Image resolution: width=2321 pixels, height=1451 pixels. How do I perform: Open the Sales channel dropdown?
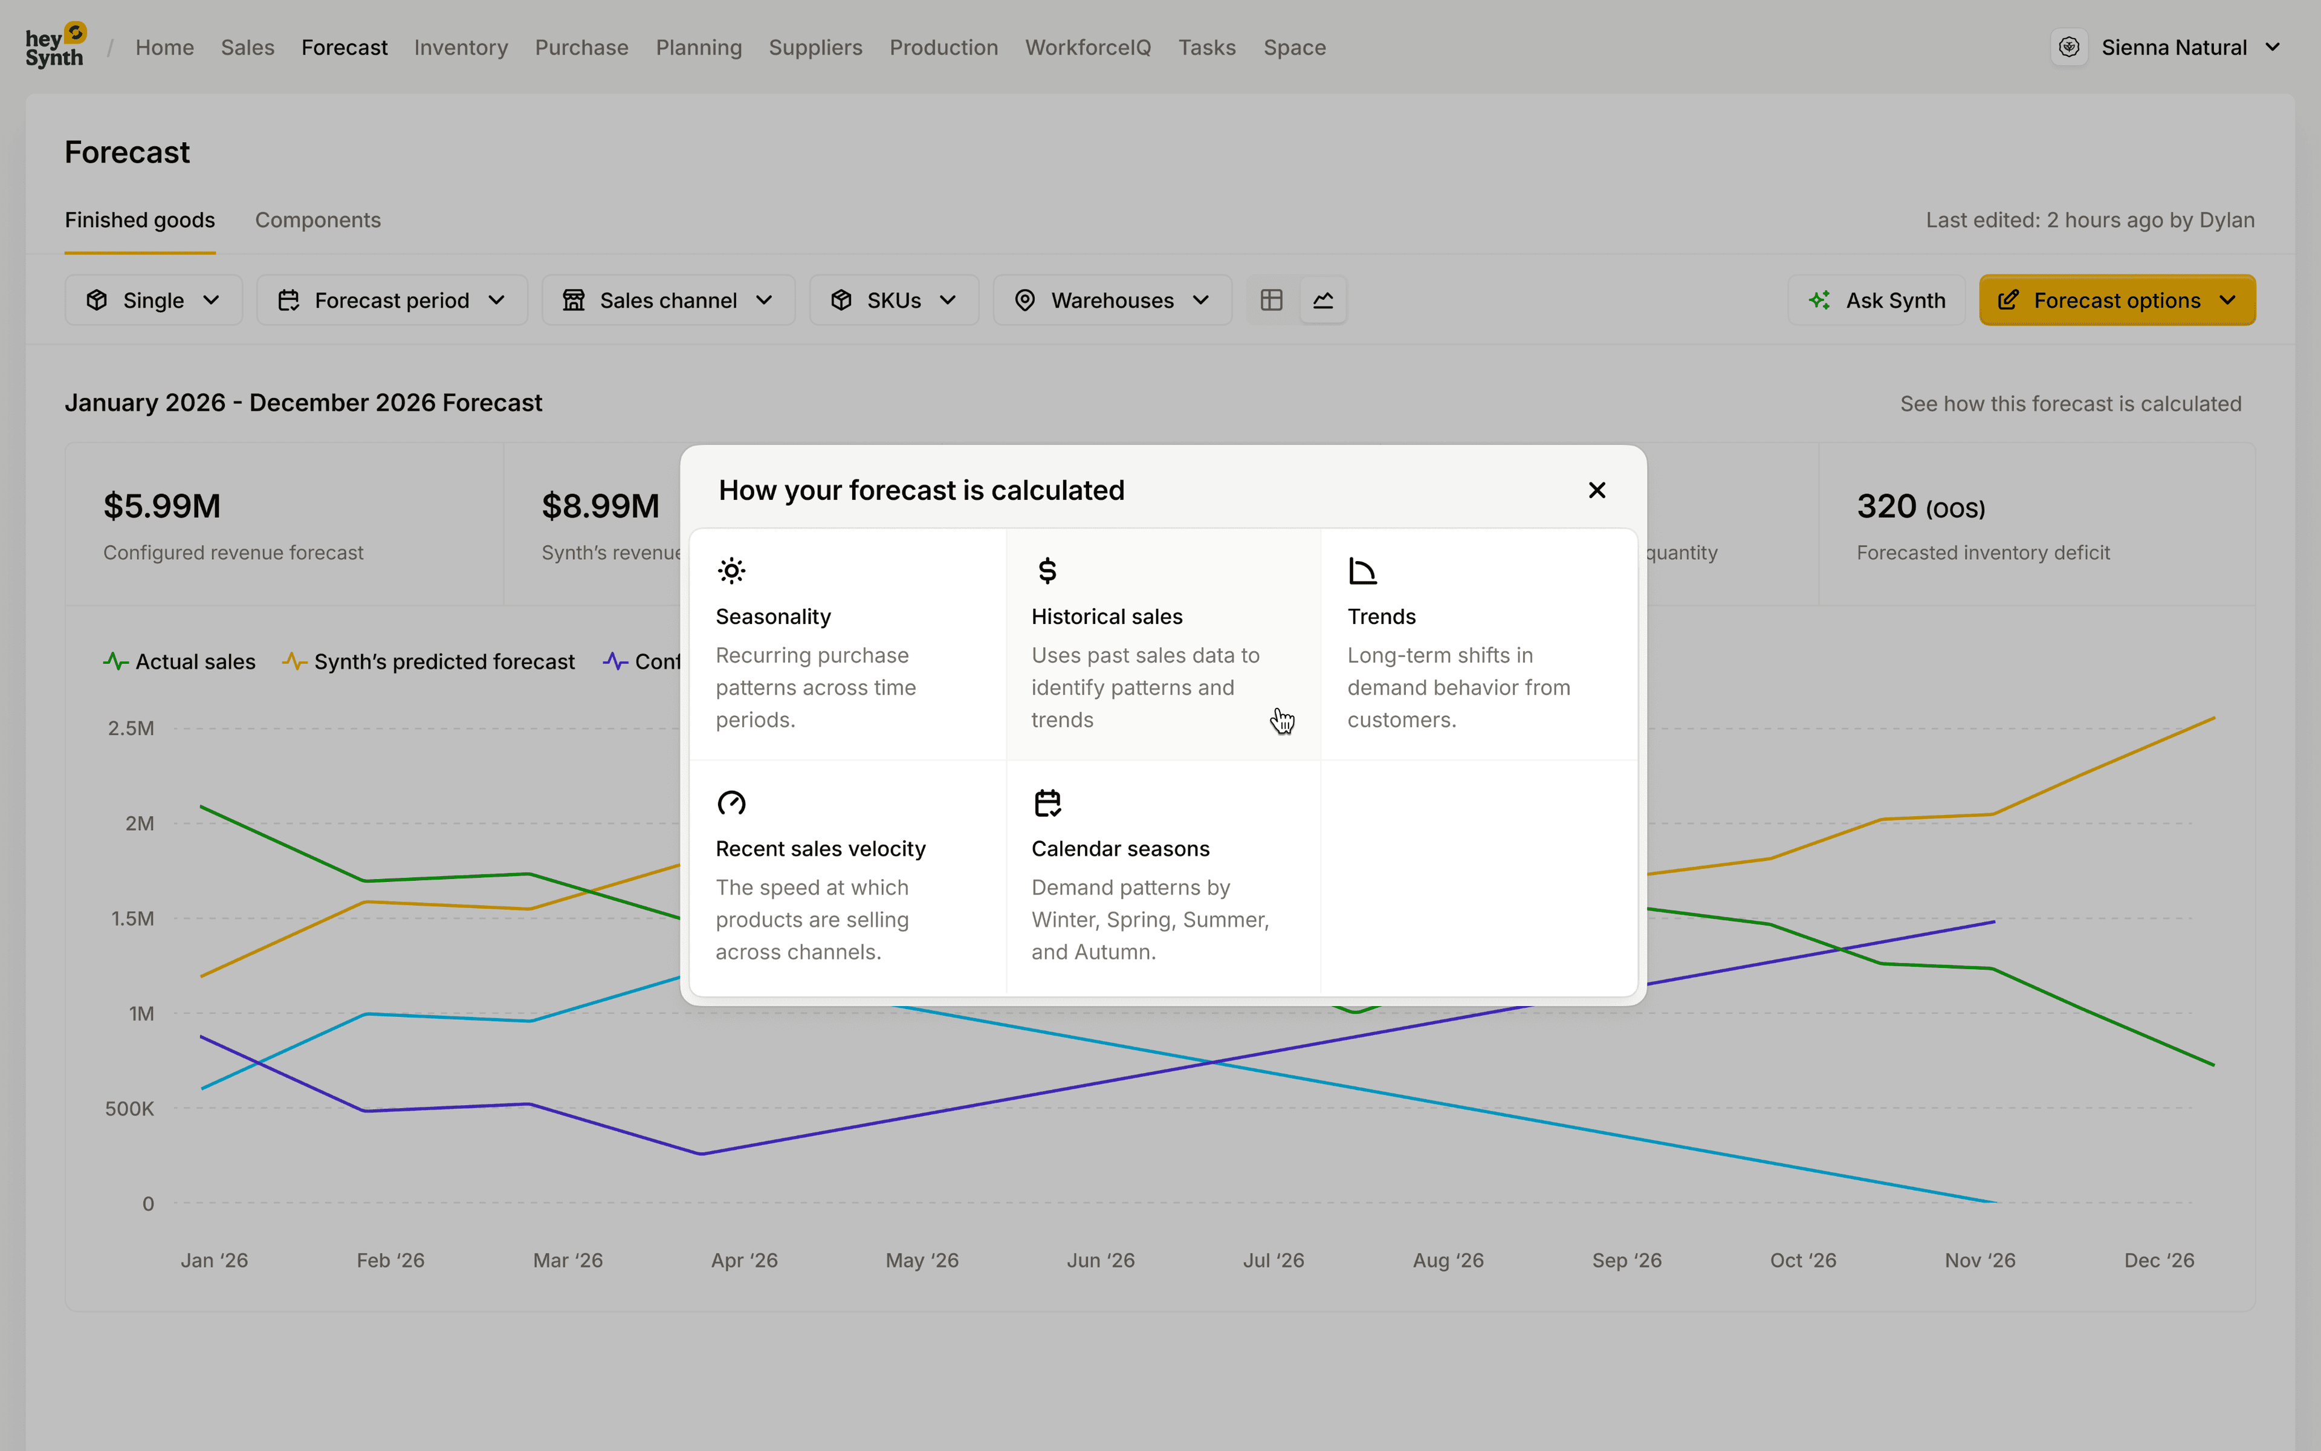(x=668, y=300)
